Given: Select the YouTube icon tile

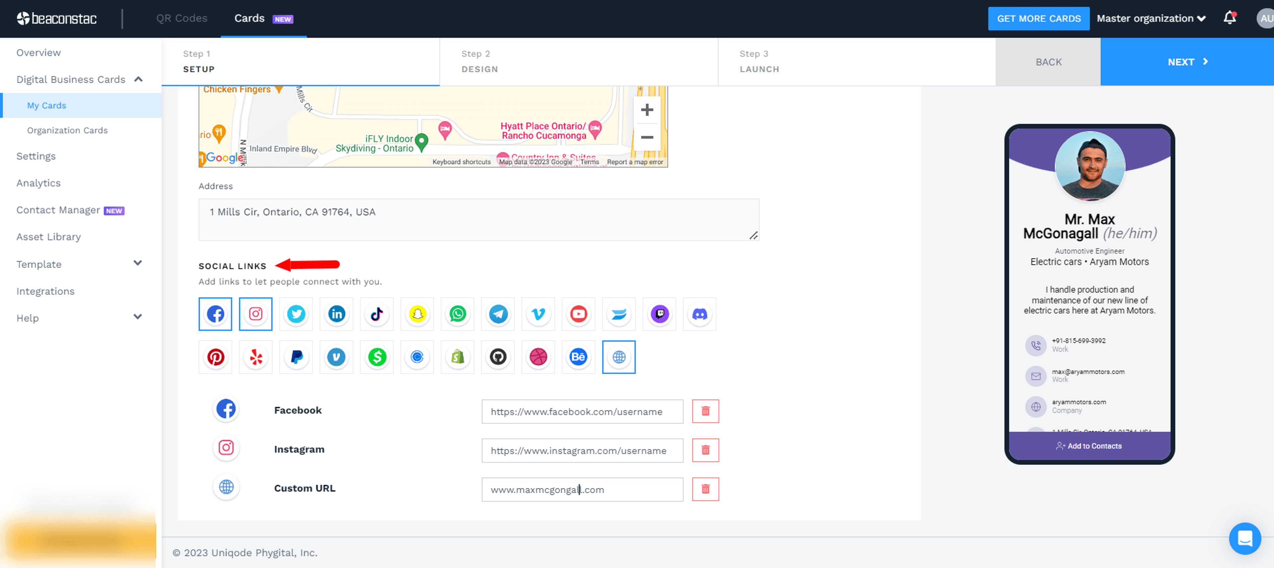Looking at the screenshot, I should (579, 314).
